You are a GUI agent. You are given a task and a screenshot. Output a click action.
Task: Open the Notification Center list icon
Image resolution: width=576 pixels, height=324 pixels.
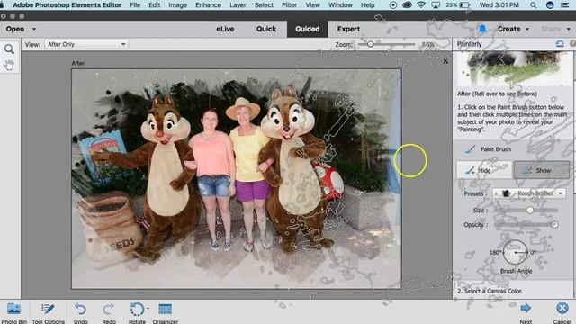pyautogui.click(x=565, y=5)
